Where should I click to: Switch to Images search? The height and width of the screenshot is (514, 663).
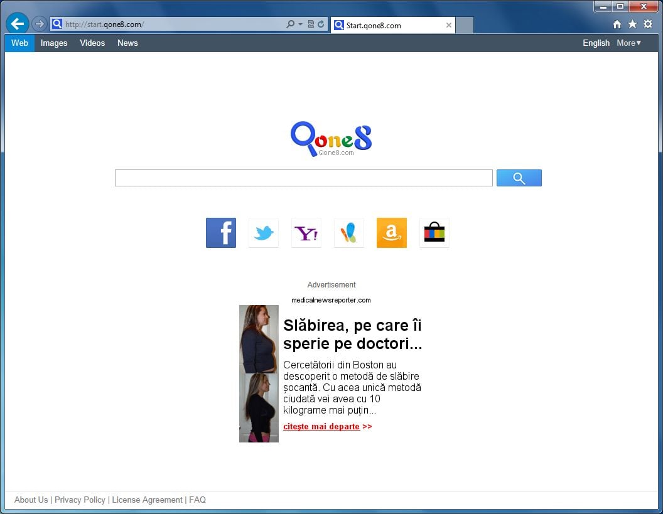(x=54, y=43)
